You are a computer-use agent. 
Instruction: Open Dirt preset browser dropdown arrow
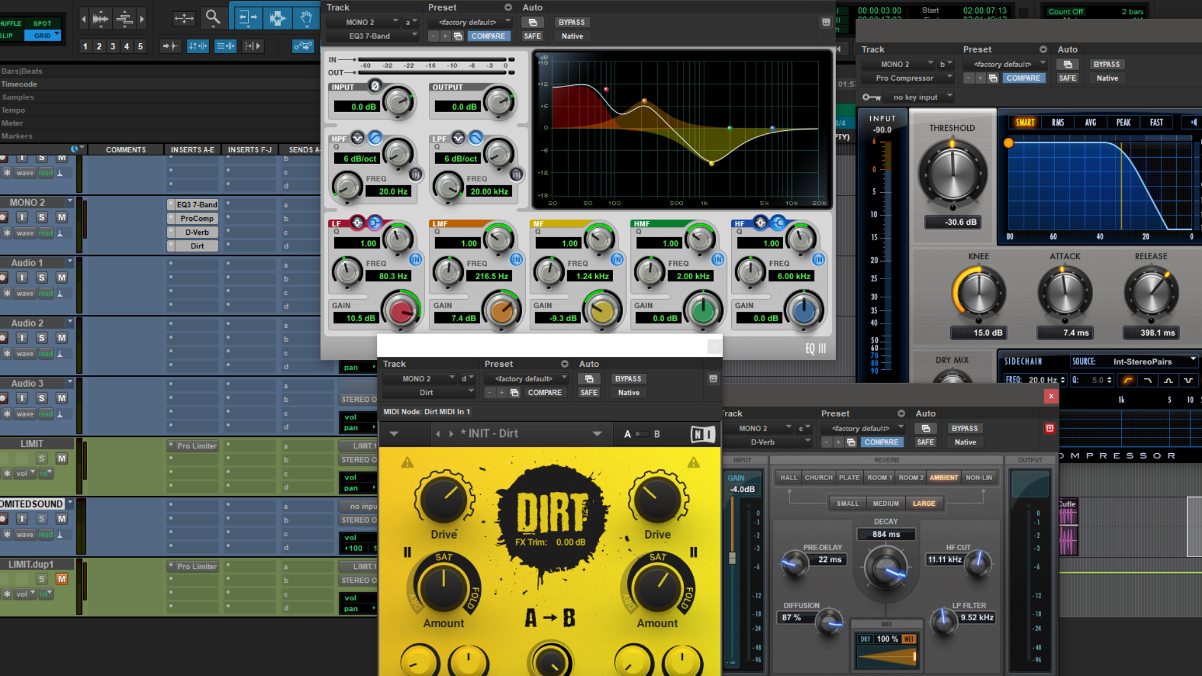click(x=597, y=434)
